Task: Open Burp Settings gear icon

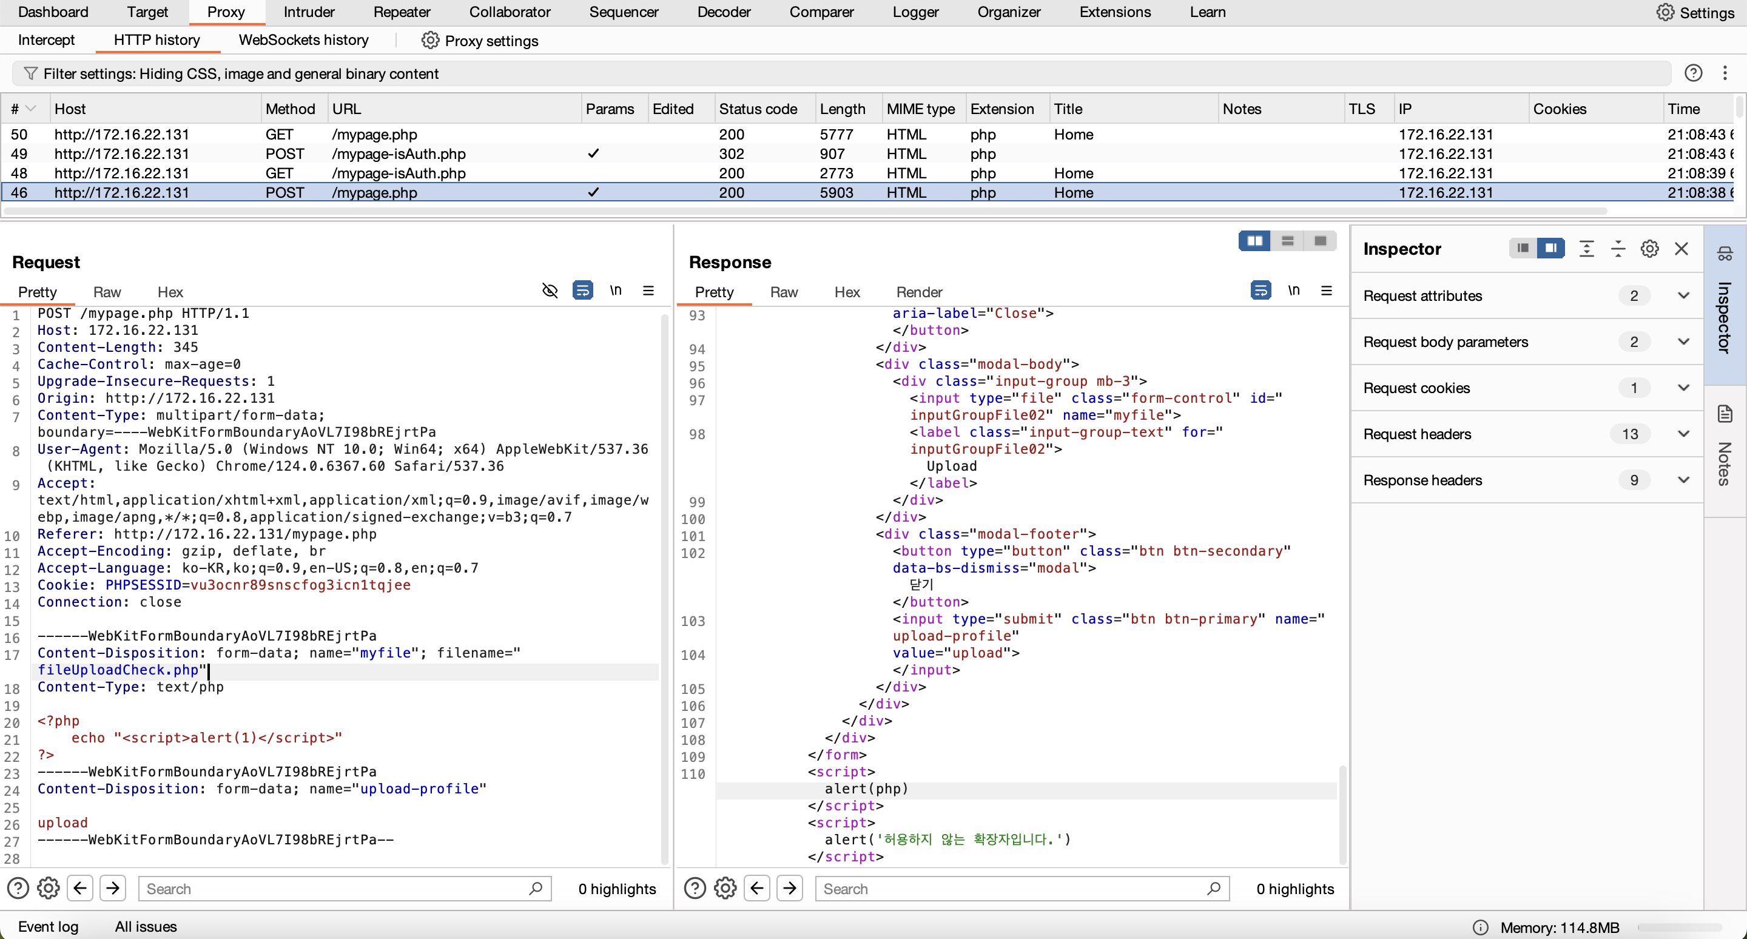Action: (1665, 12)
